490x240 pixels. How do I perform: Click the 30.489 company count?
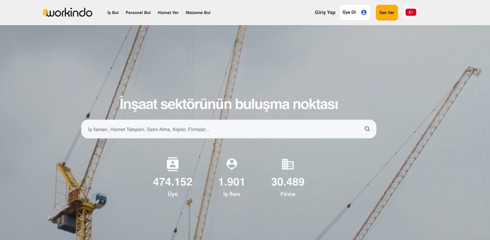click(x=287, y=182)
